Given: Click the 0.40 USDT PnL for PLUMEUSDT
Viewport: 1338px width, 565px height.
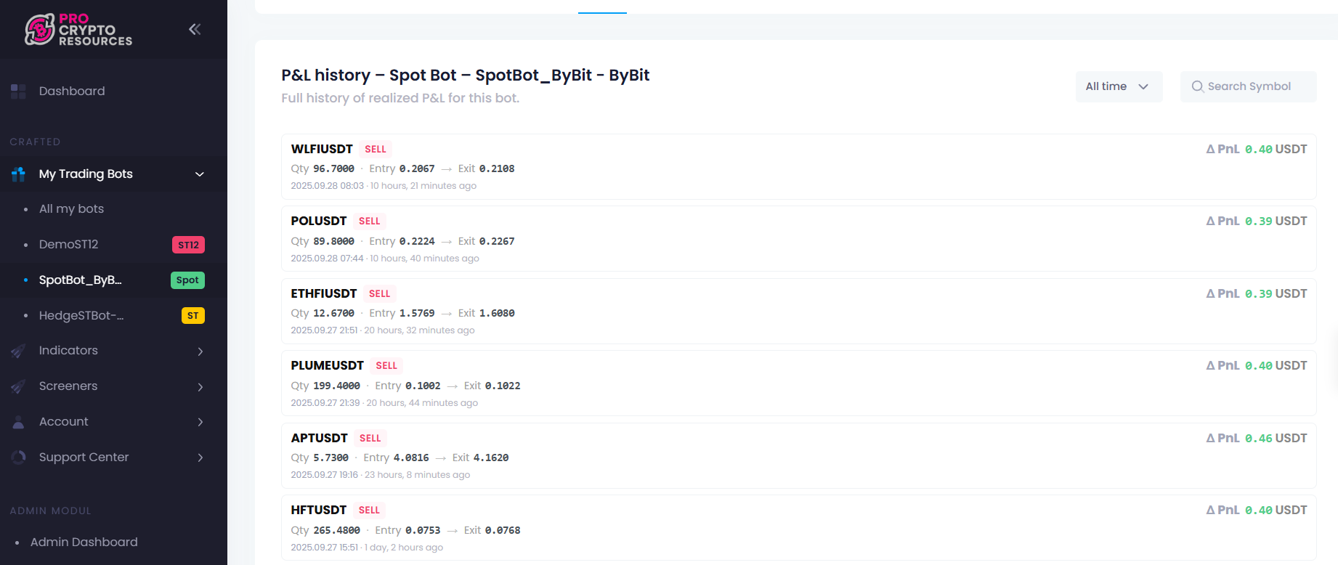Looking at the screenshot, I should pyautogui.click(x=1276, y=365).
